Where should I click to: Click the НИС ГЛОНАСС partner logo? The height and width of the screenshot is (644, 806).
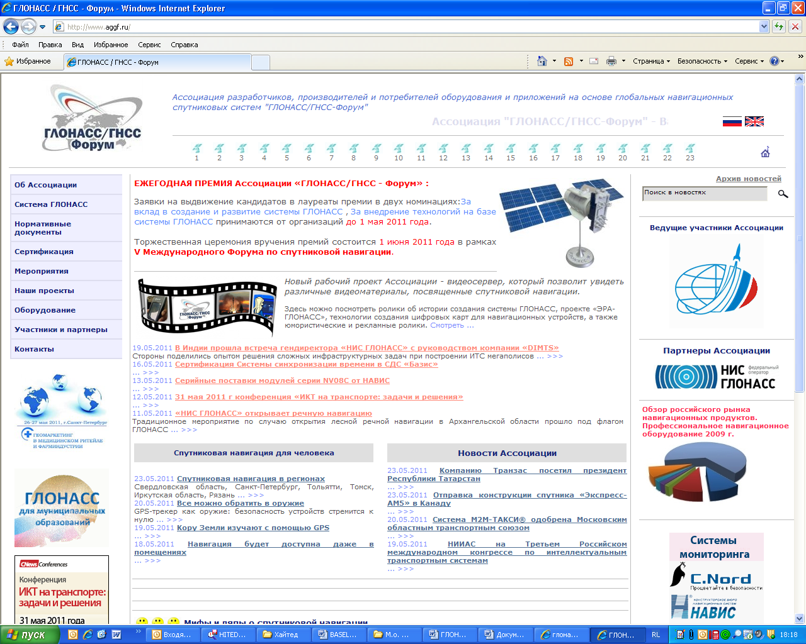[x=717, y=377]
